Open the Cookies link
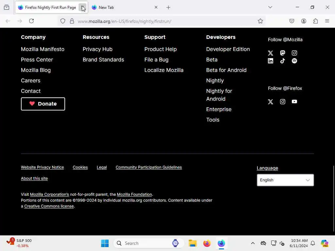This screenshot has height=251, width=335. (x=80, y=167)
